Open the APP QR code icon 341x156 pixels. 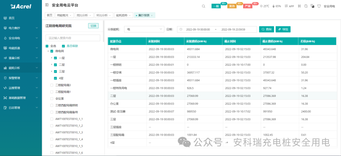pyautogui.click(x=286, y=6)
